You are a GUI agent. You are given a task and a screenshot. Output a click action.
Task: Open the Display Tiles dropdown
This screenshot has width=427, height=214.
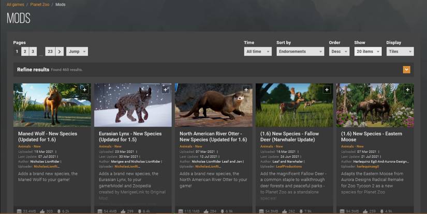[400, 51]
